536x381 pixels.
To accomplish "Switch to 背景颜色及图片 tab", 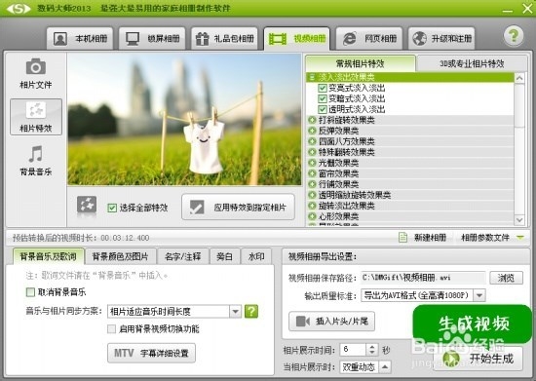I will [x=120, y=256].
